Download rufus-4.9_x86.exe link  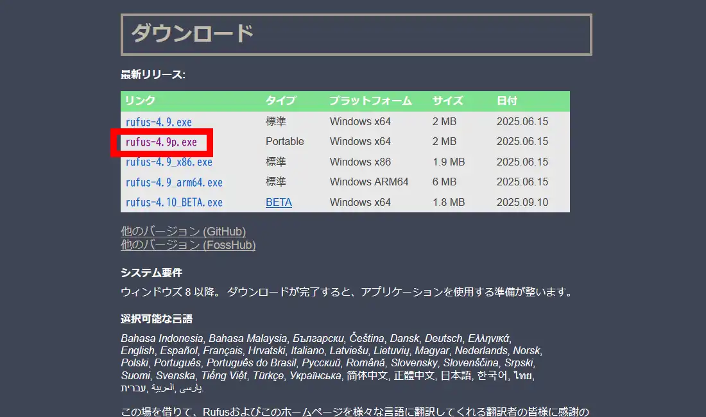pyautogui.click(x=169, y=162)
